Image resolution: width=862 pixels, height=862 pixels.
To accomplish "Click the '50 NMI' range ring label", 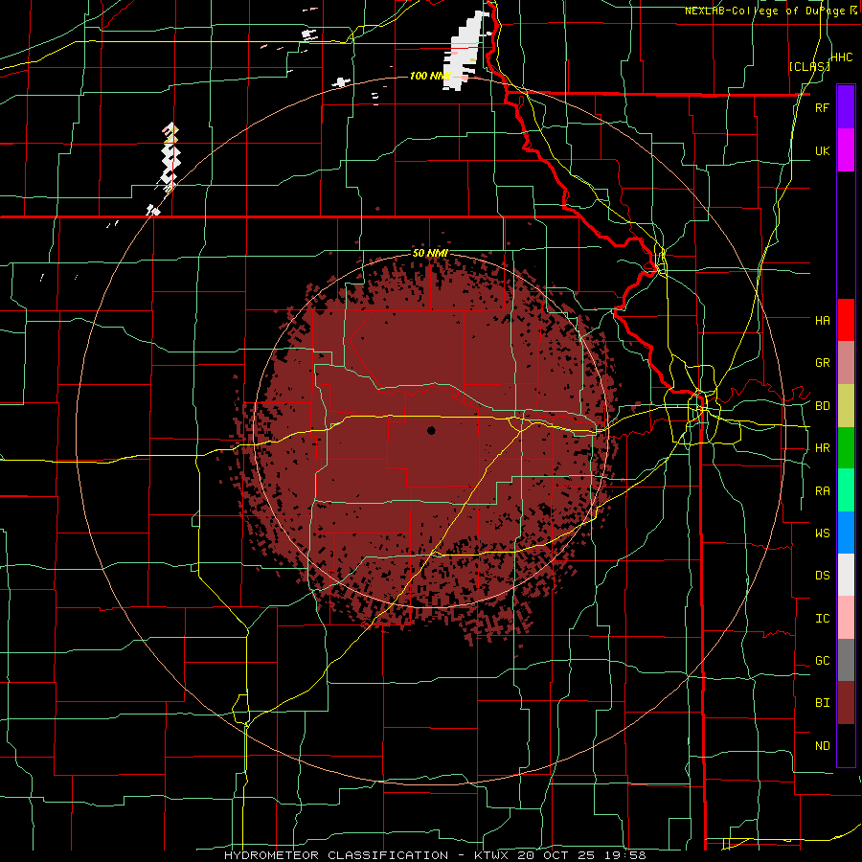I will click(x=430, y=253).
